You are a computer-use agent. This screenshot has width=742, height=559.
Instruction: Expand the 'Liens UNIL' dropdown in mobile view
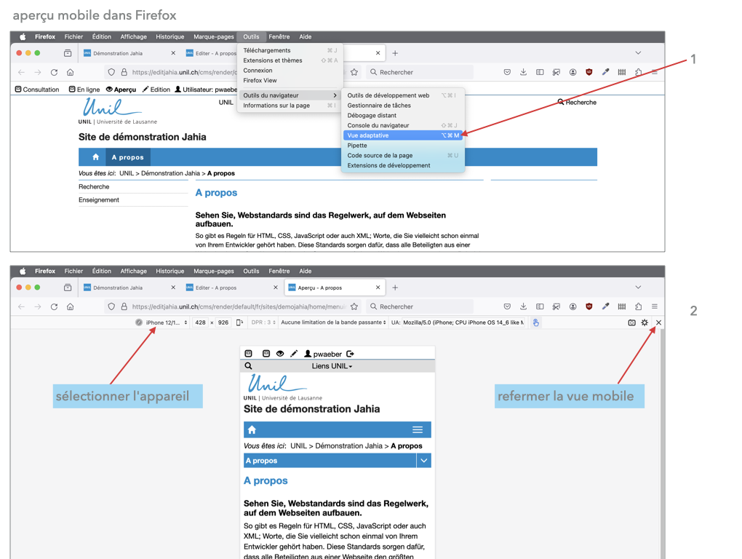pos(332,366)
